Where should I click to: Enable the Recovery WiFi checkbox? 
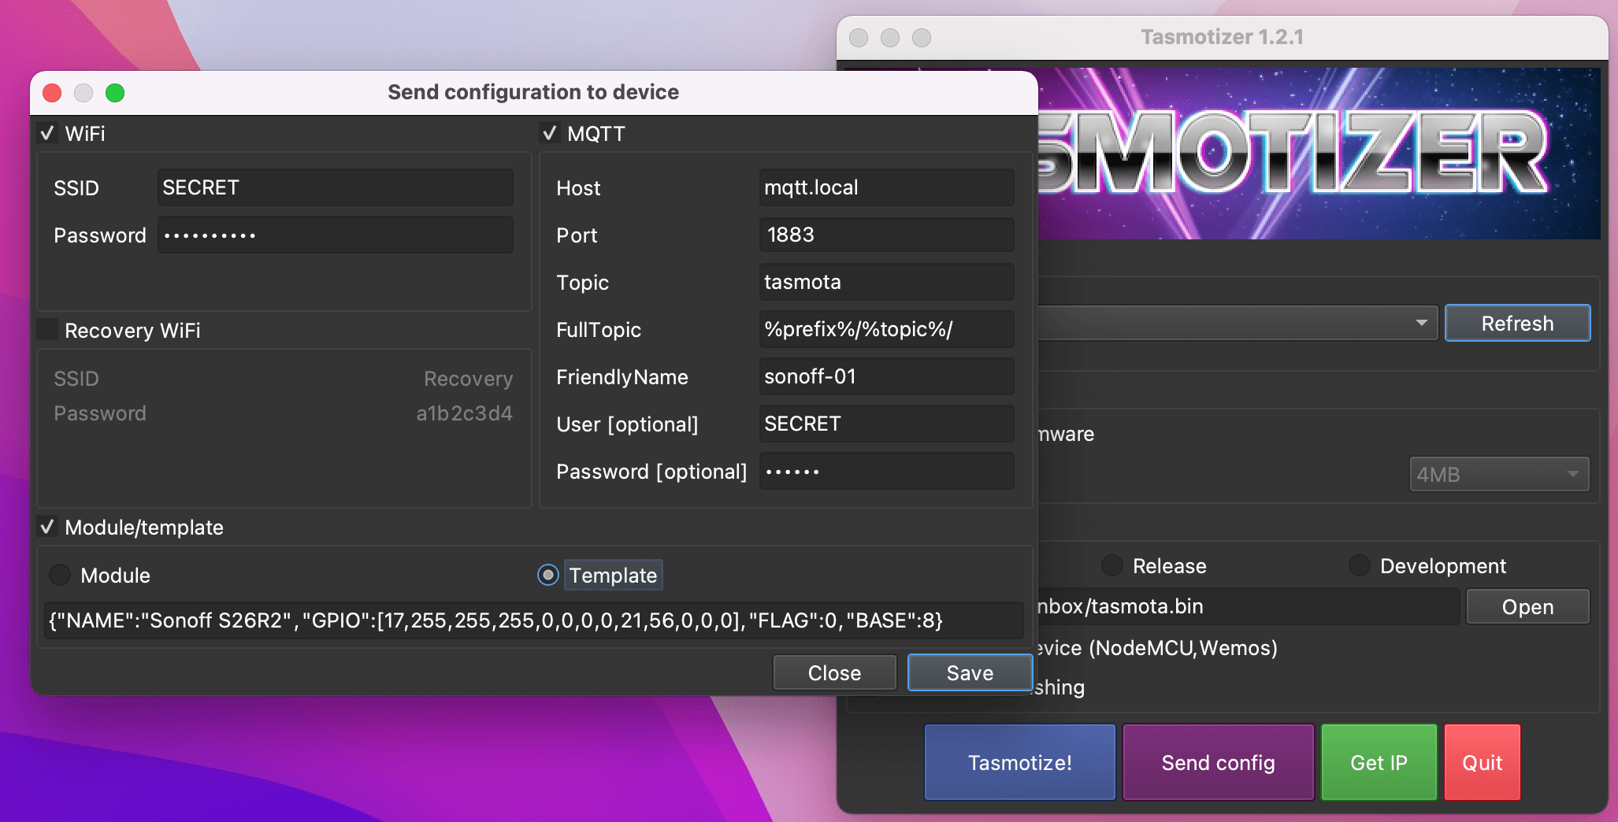click(x=48, y=330)
